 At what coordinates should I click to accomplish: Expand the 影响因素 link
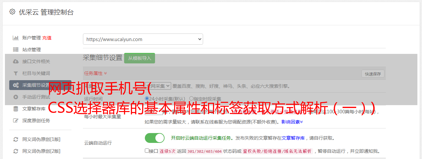[x=292, y=122]
